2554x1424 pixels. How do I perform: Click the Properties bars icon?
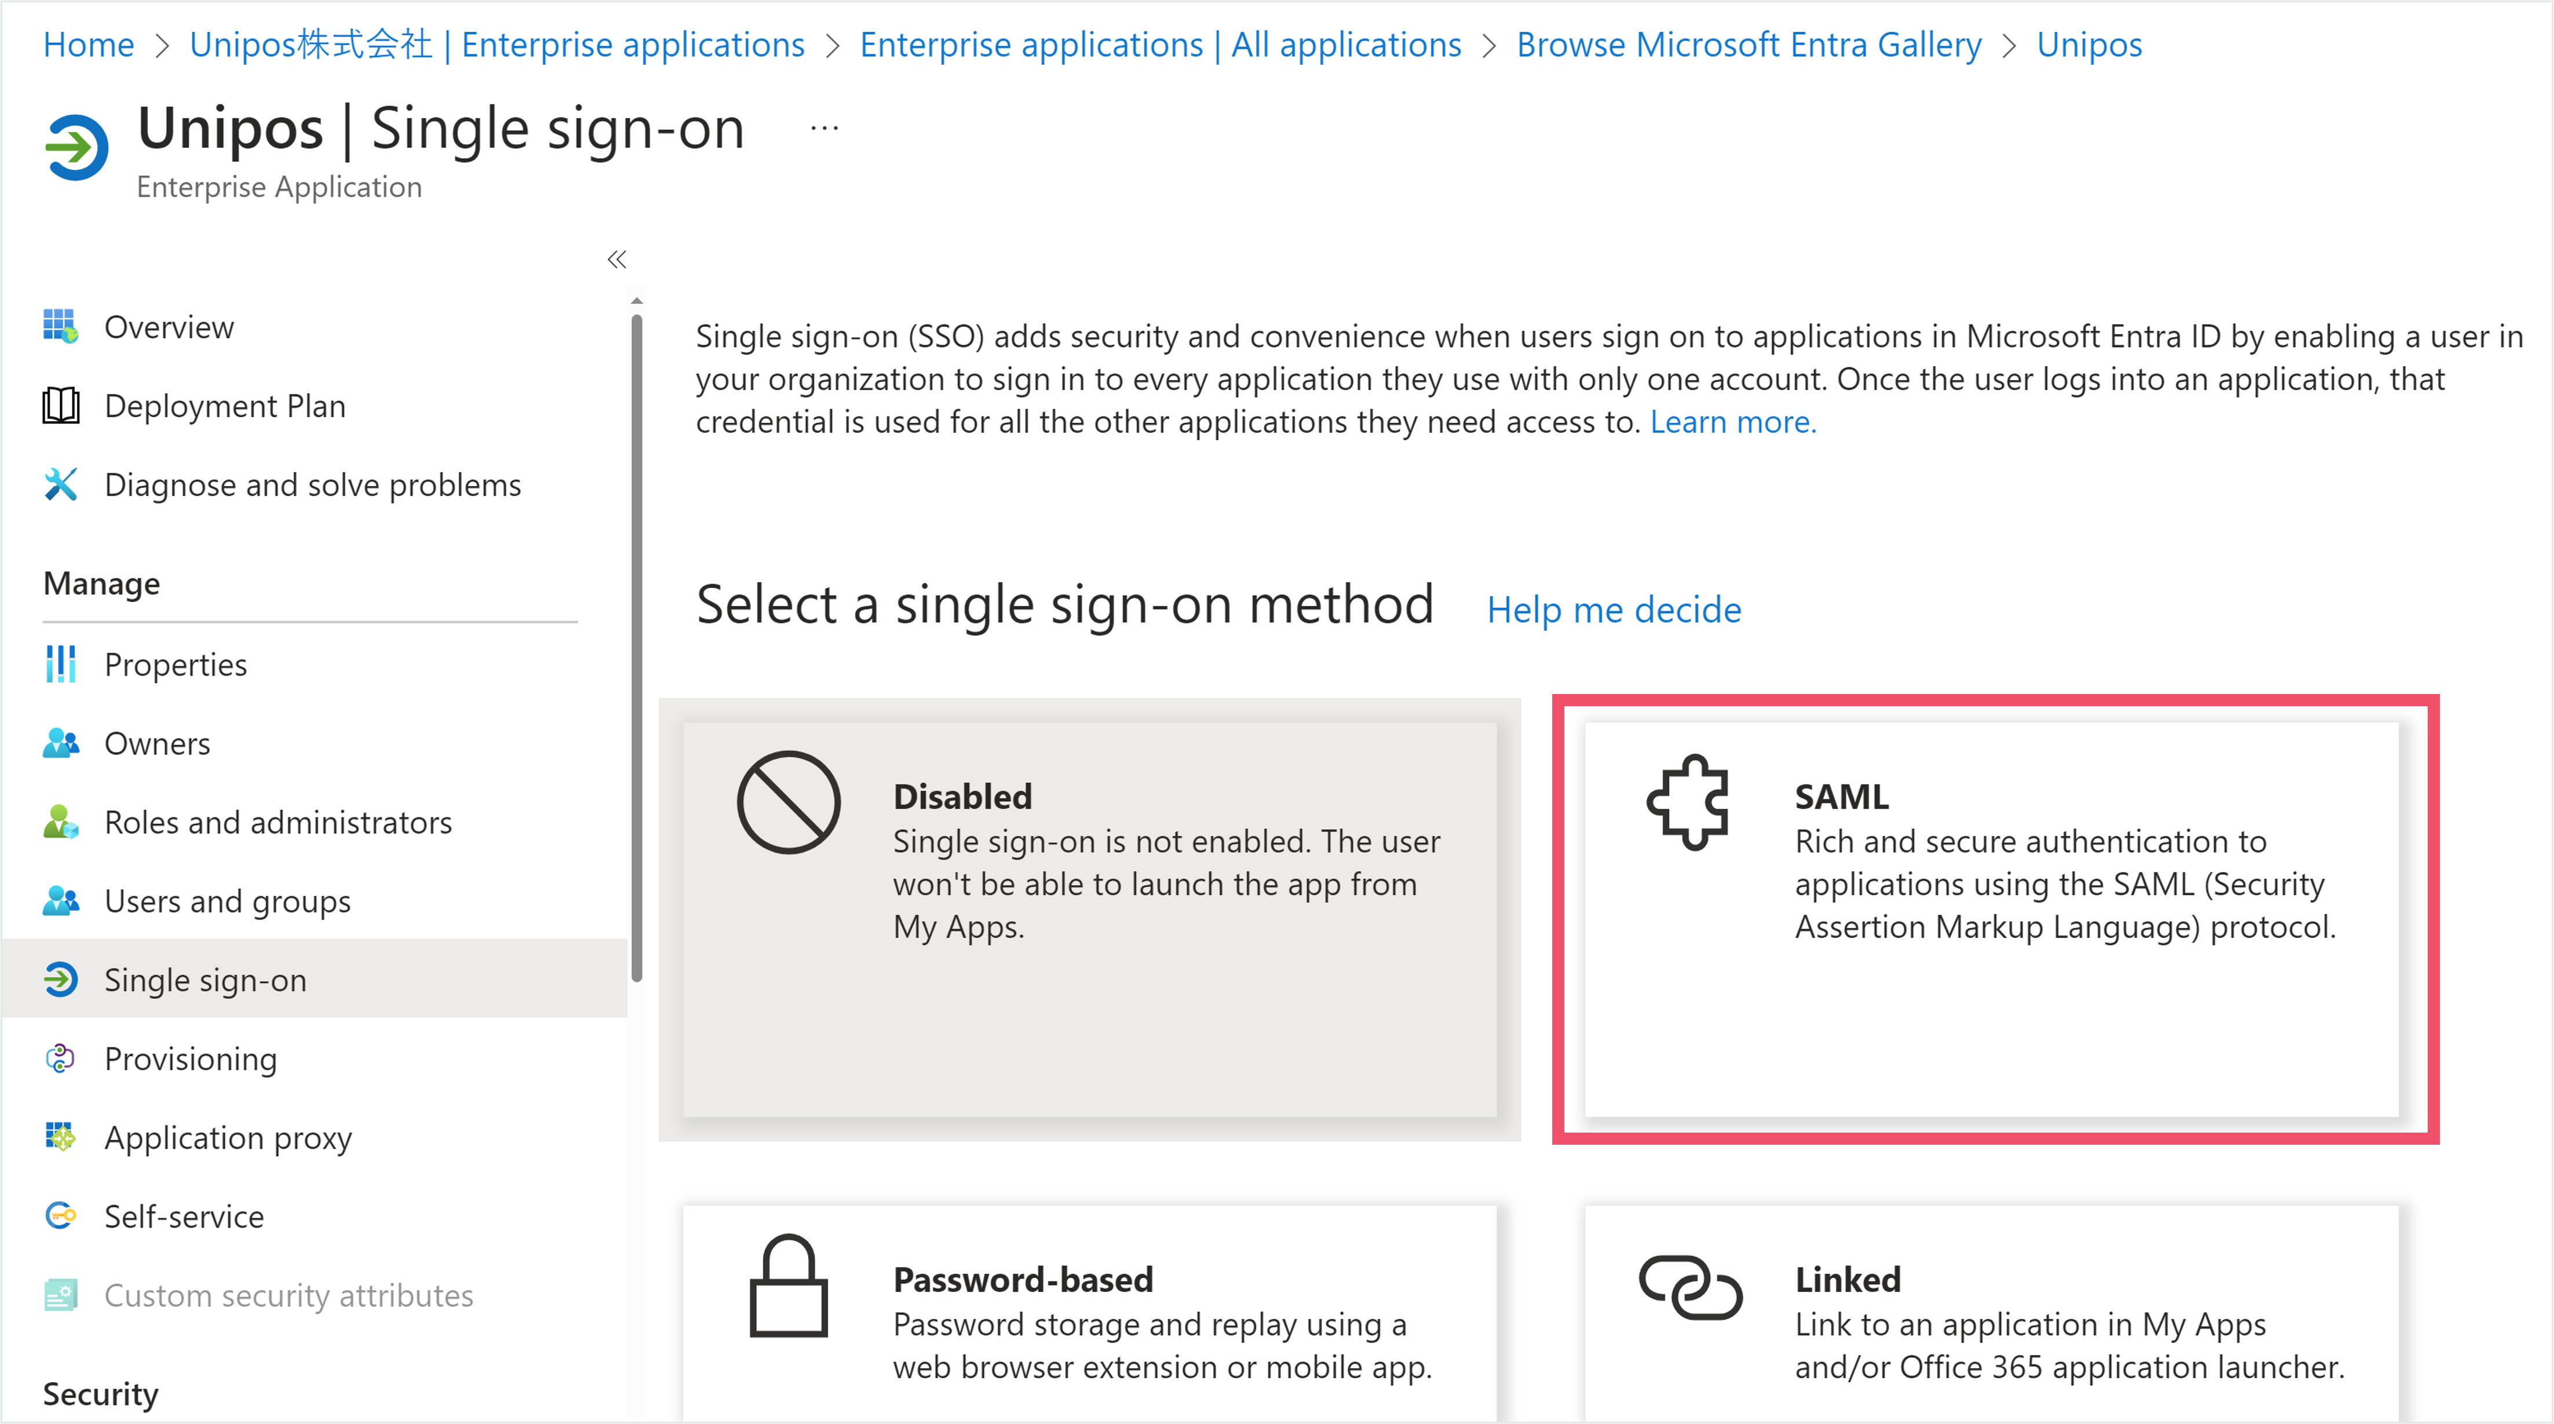[x=60, y=663]
